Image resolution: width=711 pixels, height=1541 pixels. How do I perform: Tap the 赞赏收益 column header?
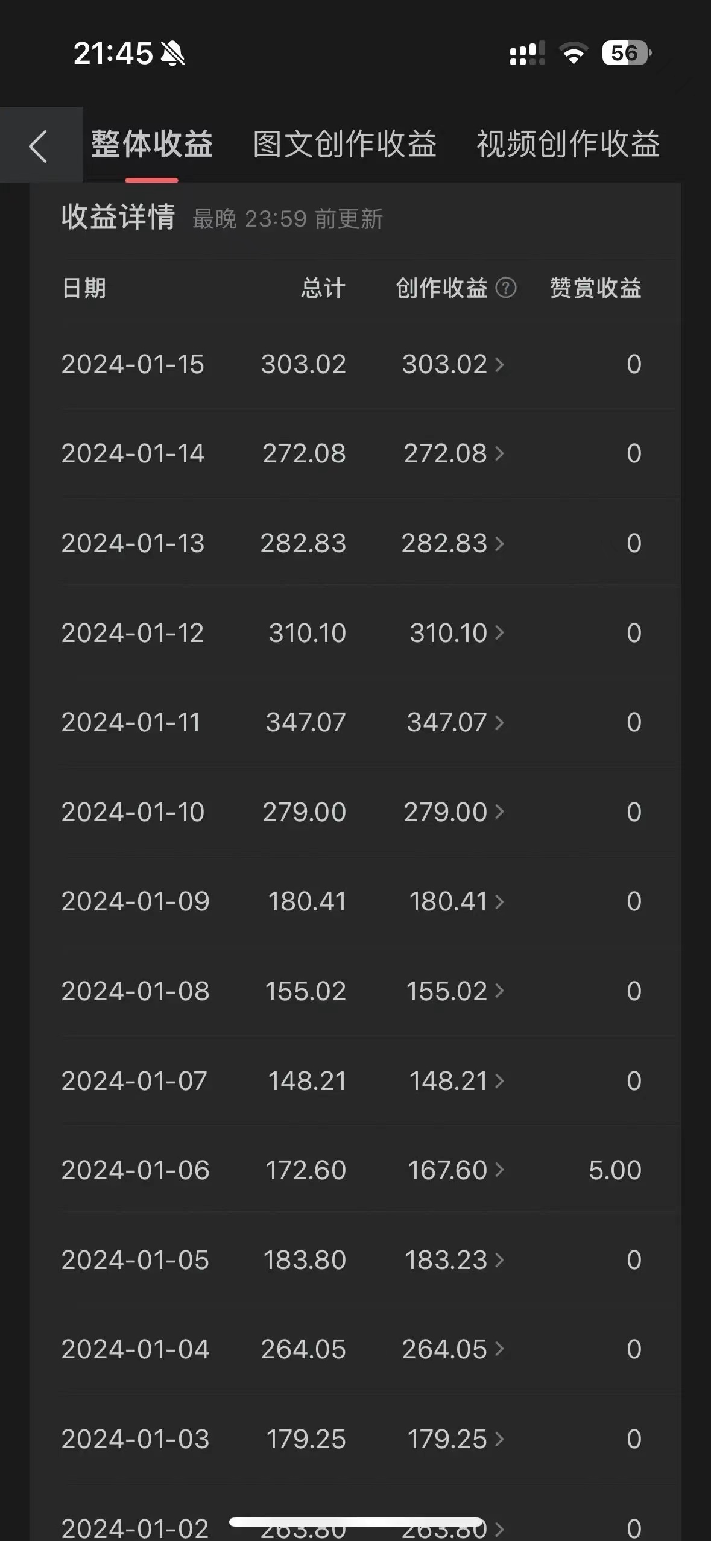[x=595, y=288]
